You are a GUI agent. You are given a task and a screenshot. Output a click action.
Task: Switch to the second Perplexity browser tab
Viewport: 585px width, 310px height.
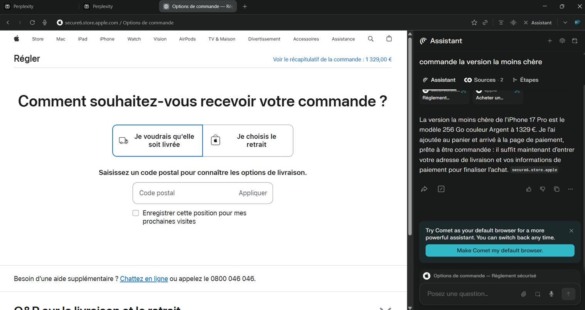point(118,6)
